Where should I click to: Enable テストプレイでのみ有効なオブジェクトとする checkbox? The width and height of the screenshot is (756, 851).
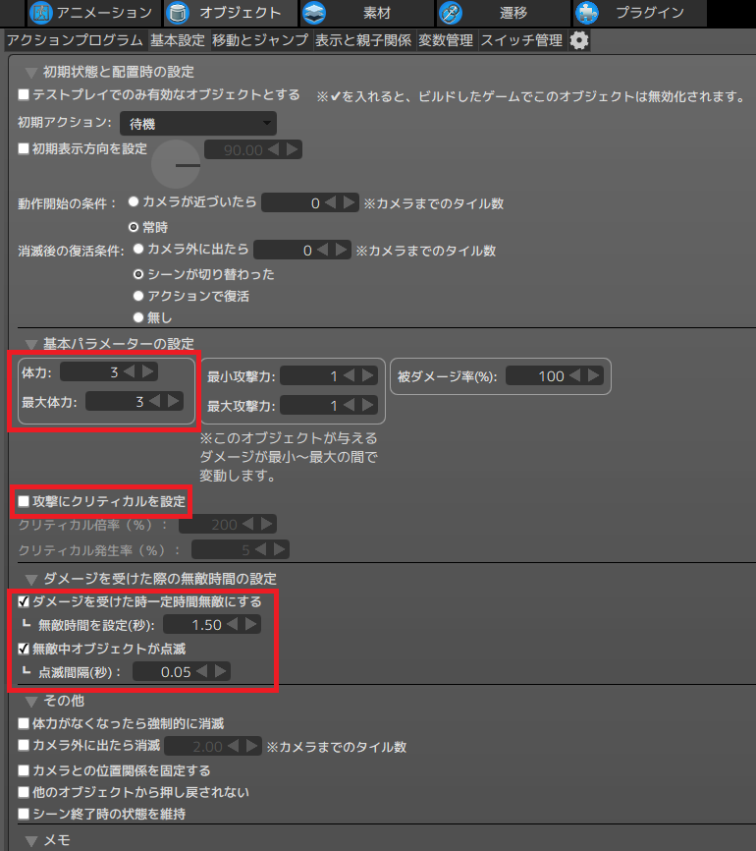[x=24, y=95]
